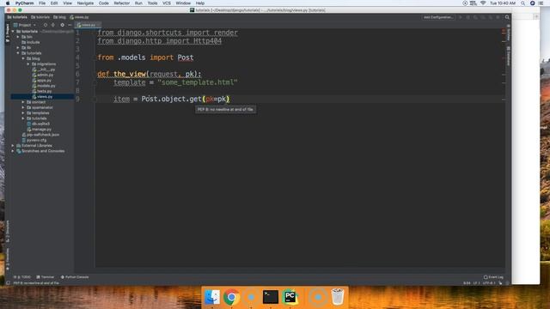This screenshot has height=309, width=550.
Task: Toggle the Structure tool window side tab
Action: click(8, 231)
